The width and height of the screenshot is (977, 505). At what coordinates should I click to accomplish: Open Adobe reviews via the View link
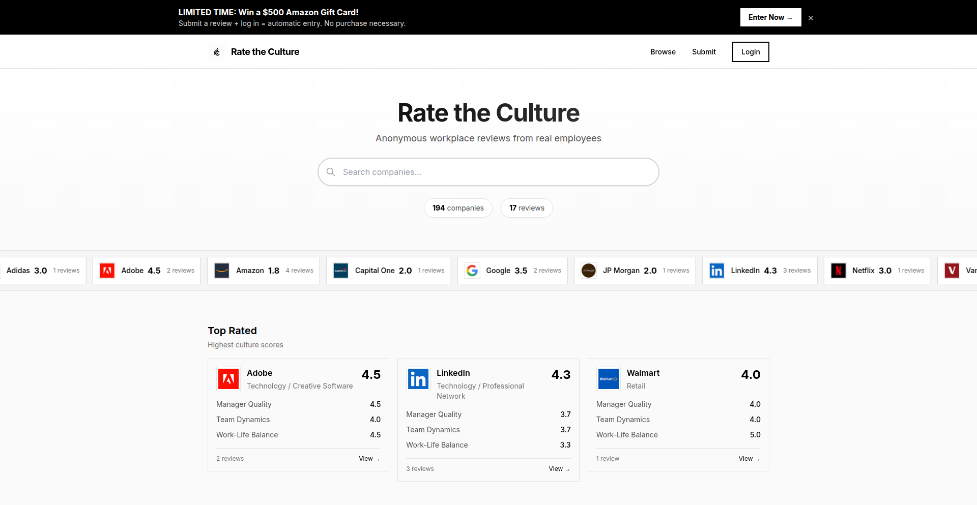(369, 458)
